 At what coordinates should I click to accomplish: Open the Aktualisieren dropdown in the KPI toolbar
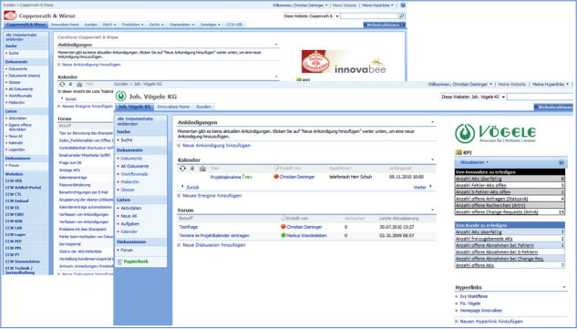pos(475,162)
